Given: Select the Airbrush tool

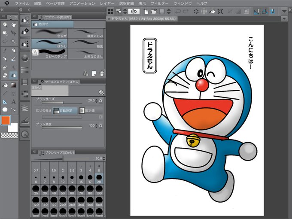Looking at the screenshot, I should point(5,67).
